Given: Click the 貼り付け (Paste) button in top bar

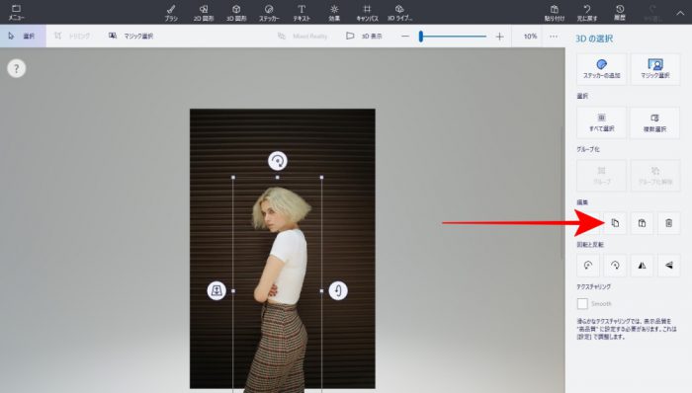Looking at the screenshot, I should pyautogui.click(x=555, y=12).
